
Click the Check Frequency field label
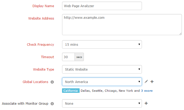pyautogui.click(x=40, y=45)
